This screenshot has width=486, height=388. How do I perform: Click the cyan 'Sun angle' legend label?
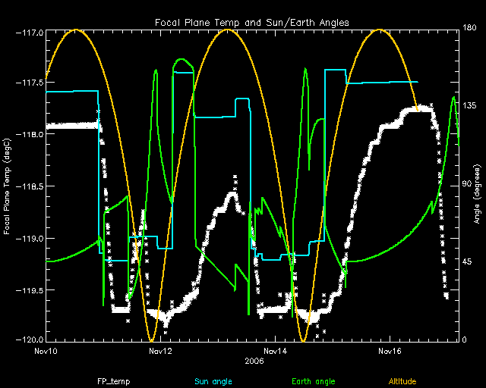coord(212,381)
